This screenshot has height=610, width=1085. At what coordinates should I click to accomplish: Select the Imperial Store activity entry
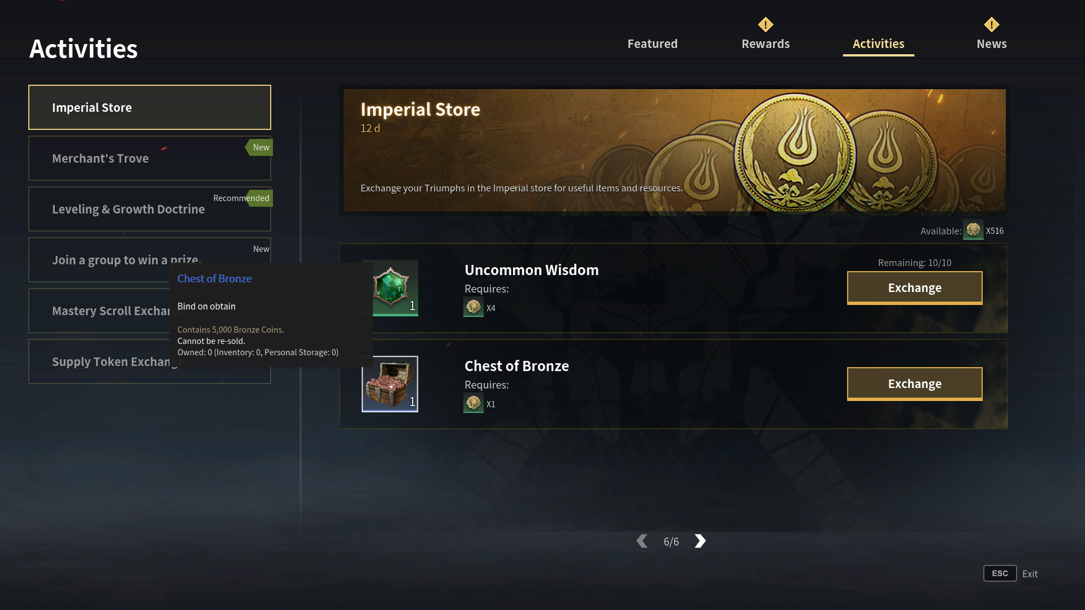point(150,107)
